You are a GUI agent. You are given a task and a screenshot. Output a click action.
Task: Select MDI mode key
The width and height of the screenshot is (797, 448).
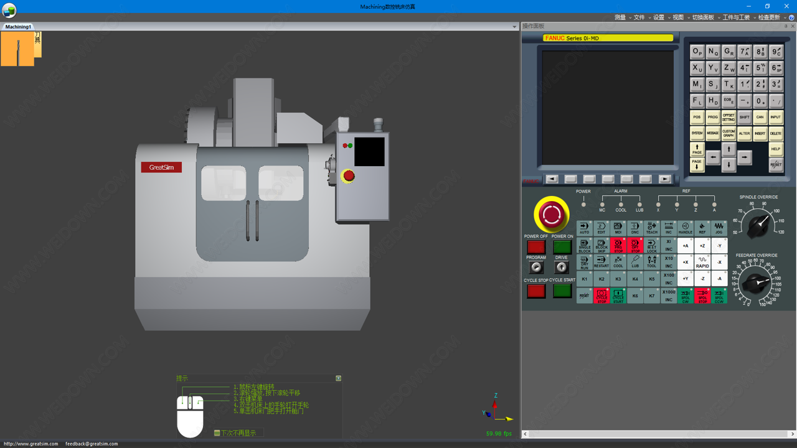tap(618, 228)
